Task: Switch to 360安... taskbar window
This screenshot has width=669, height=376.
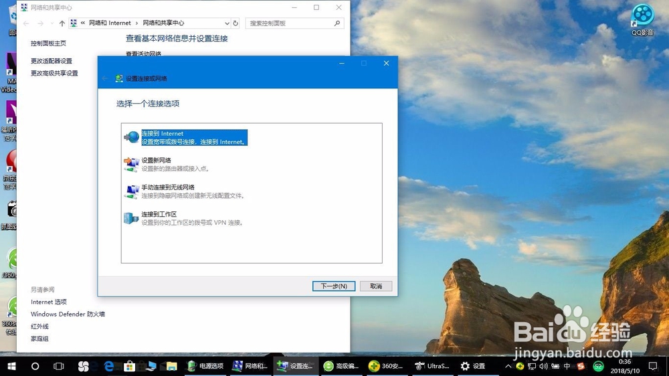Action: [x=386, y=366]
